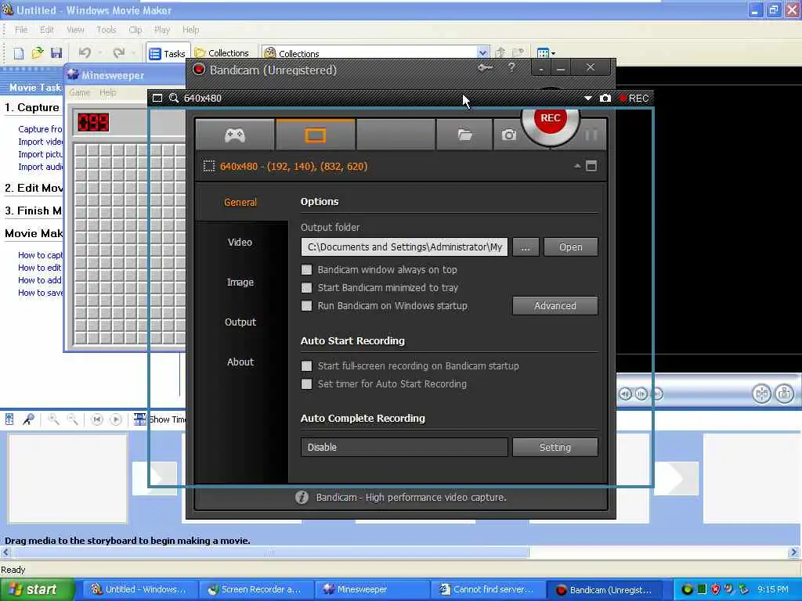The image size is (802, 601).
Task: Open Movie Maker Tools menu
Action: 107,30
